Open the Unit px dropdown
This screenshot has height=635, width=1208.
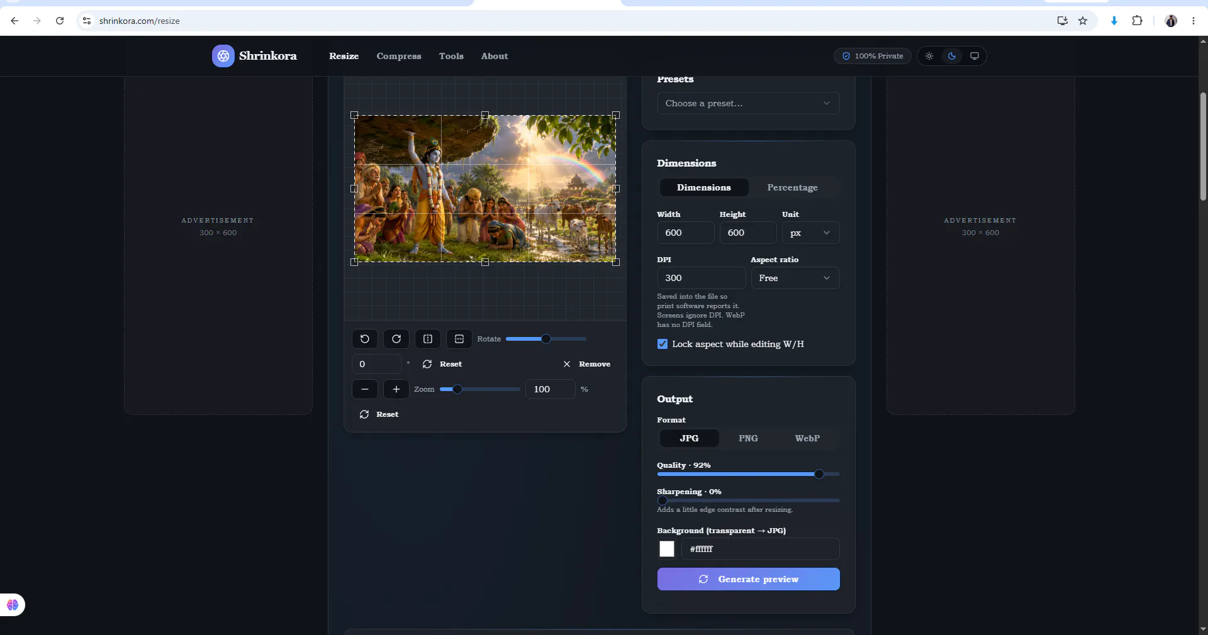tap(810, 233)
